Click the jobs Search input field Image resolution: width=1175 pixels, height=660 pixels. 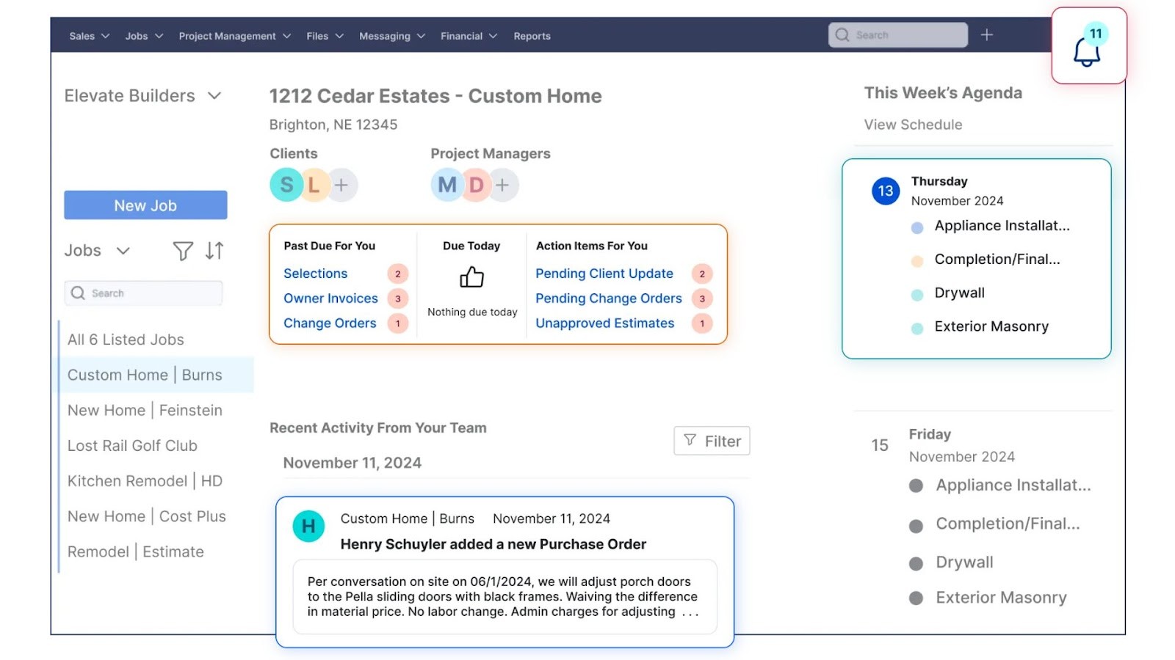point(142,293)
